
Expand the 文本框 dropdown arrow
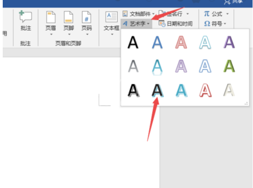pos(112,34)
